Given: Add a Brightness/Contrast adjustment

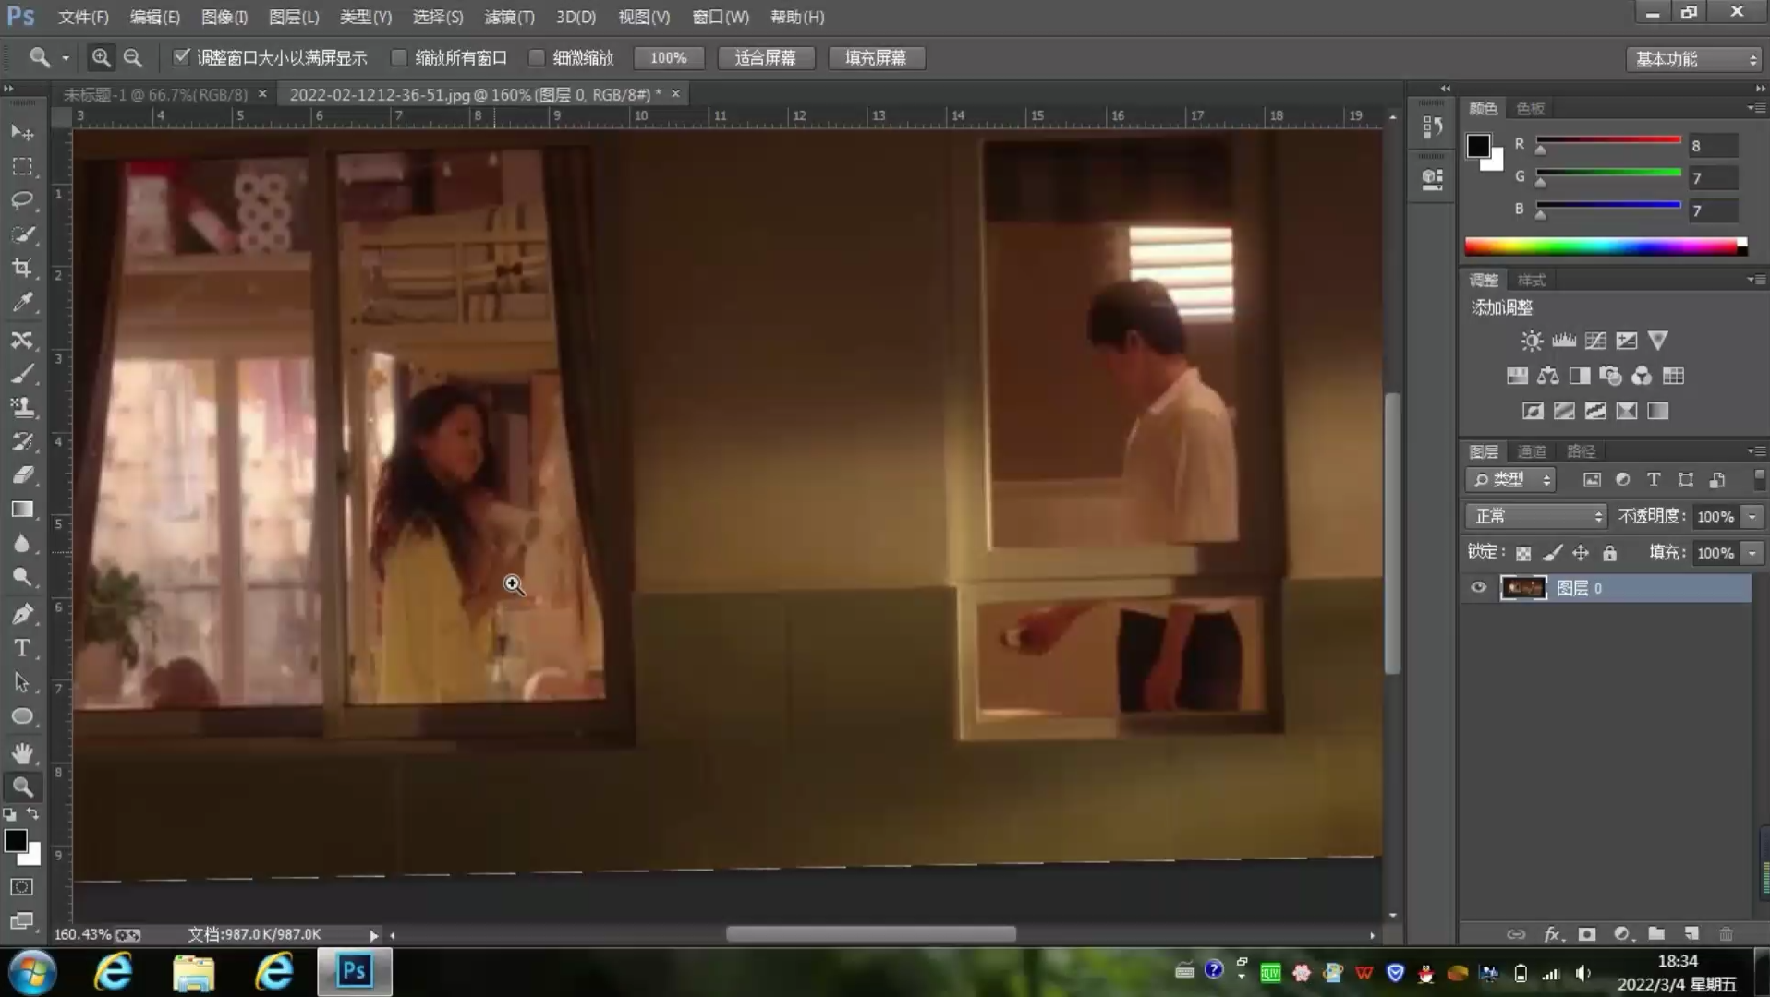Looking at the screenshot, I should point(1532,341).
